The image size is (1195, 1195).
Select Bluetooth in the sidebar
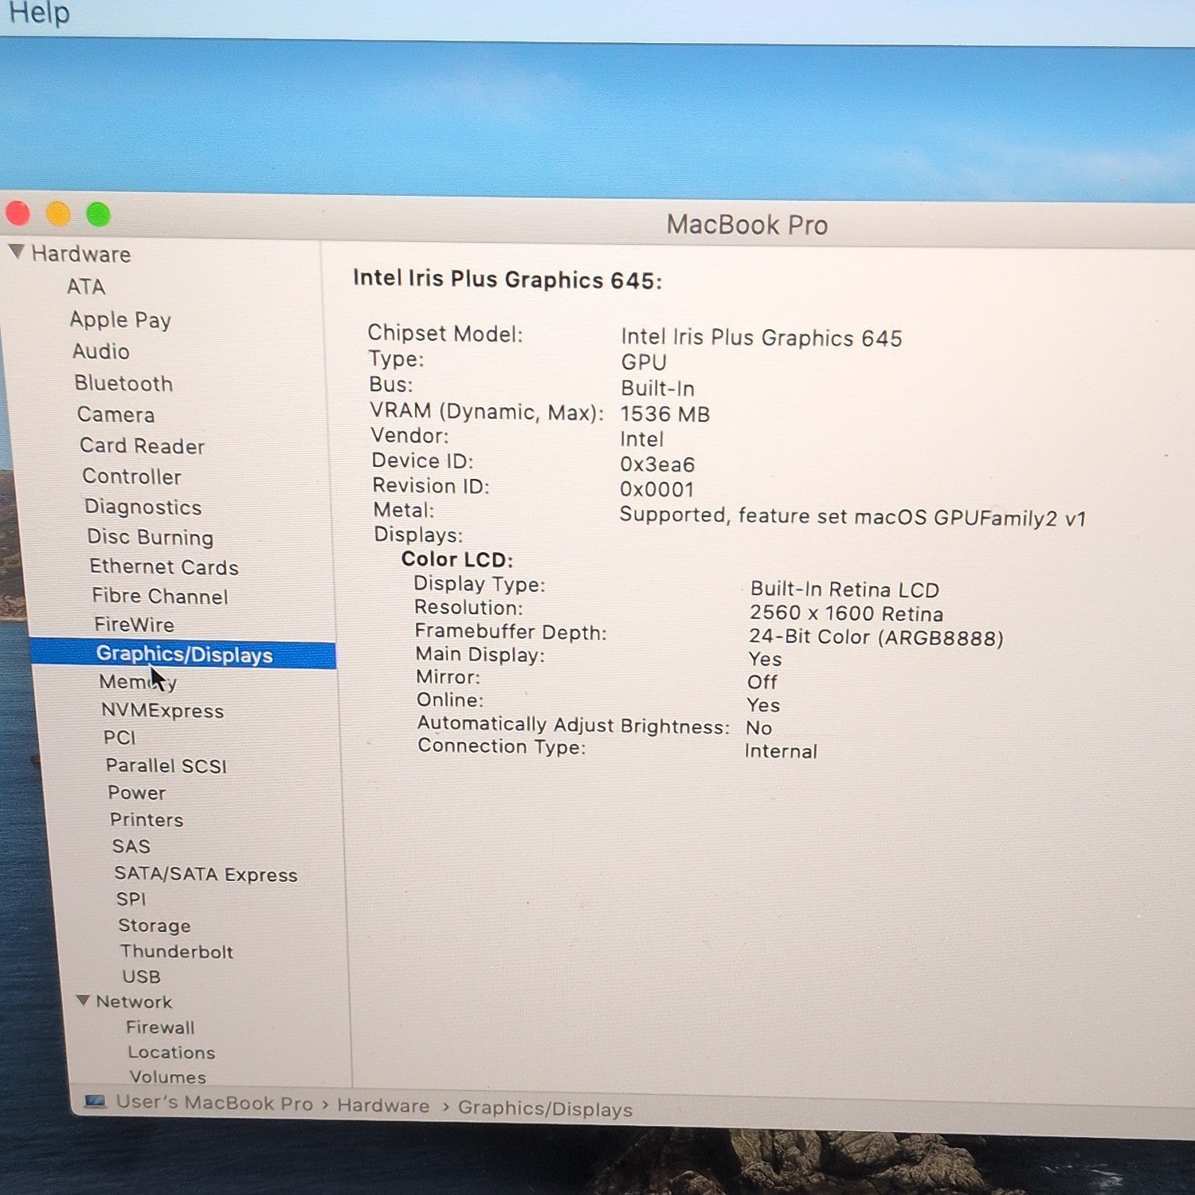pyautogui.click(x=123, y=383)
